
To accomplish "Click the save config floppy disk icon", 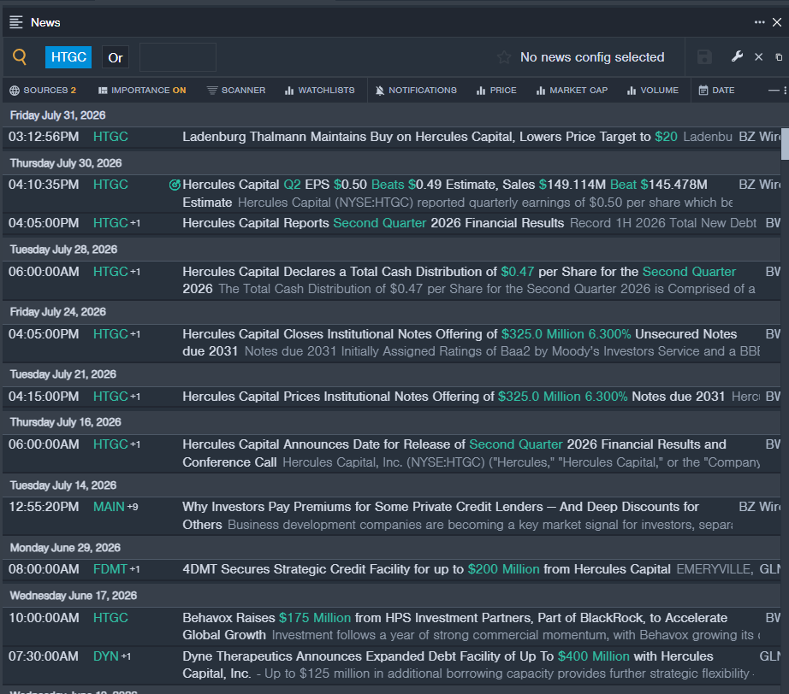I will click(704, 56).
